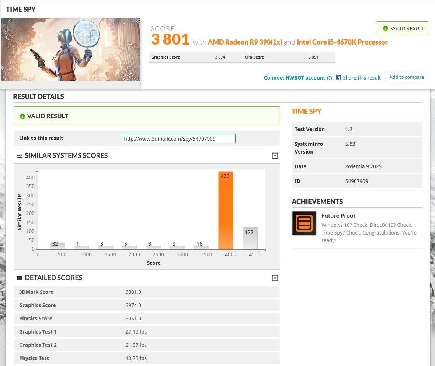This screenshot has width=435, height=366.
Task: Open Intel Core i5-4670K Processor link
Action: (x=342, y=42)
